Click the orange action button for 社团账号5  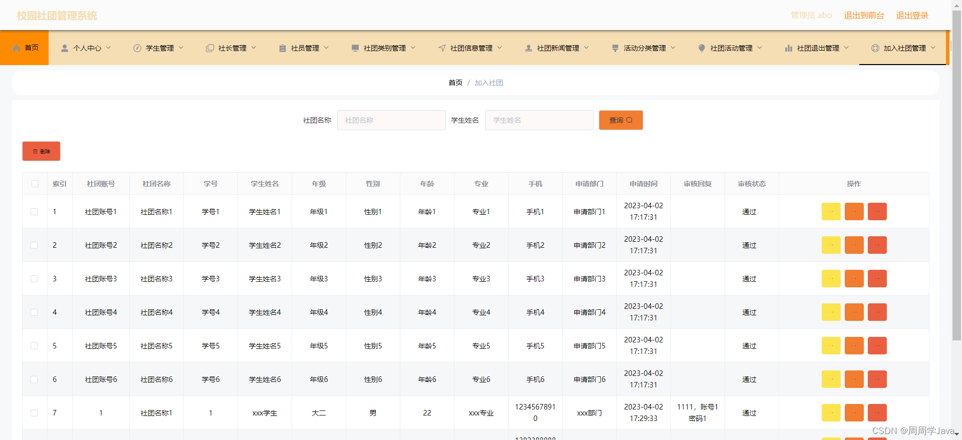854,346
